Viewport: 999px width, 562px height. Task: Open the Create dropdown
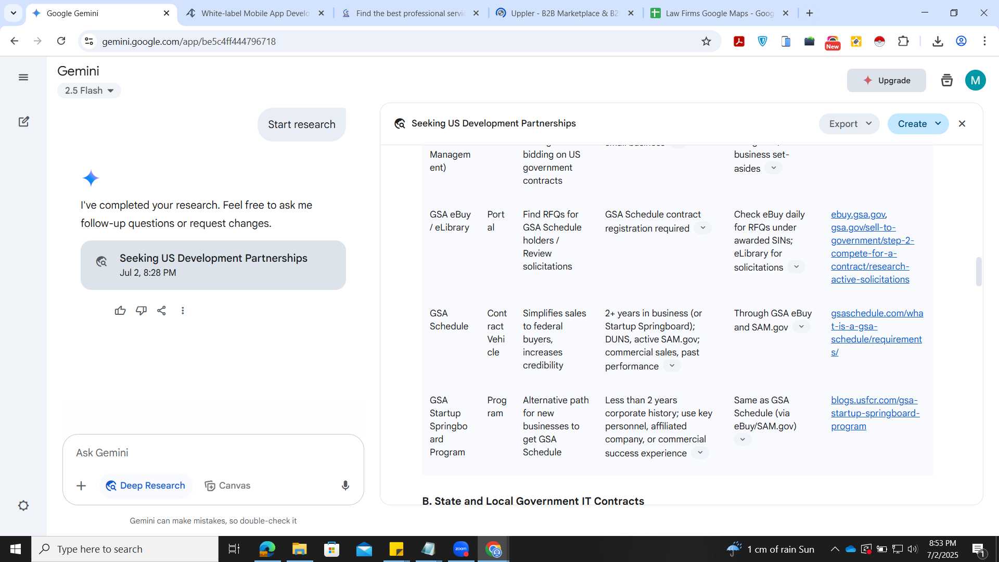(918, 124)
